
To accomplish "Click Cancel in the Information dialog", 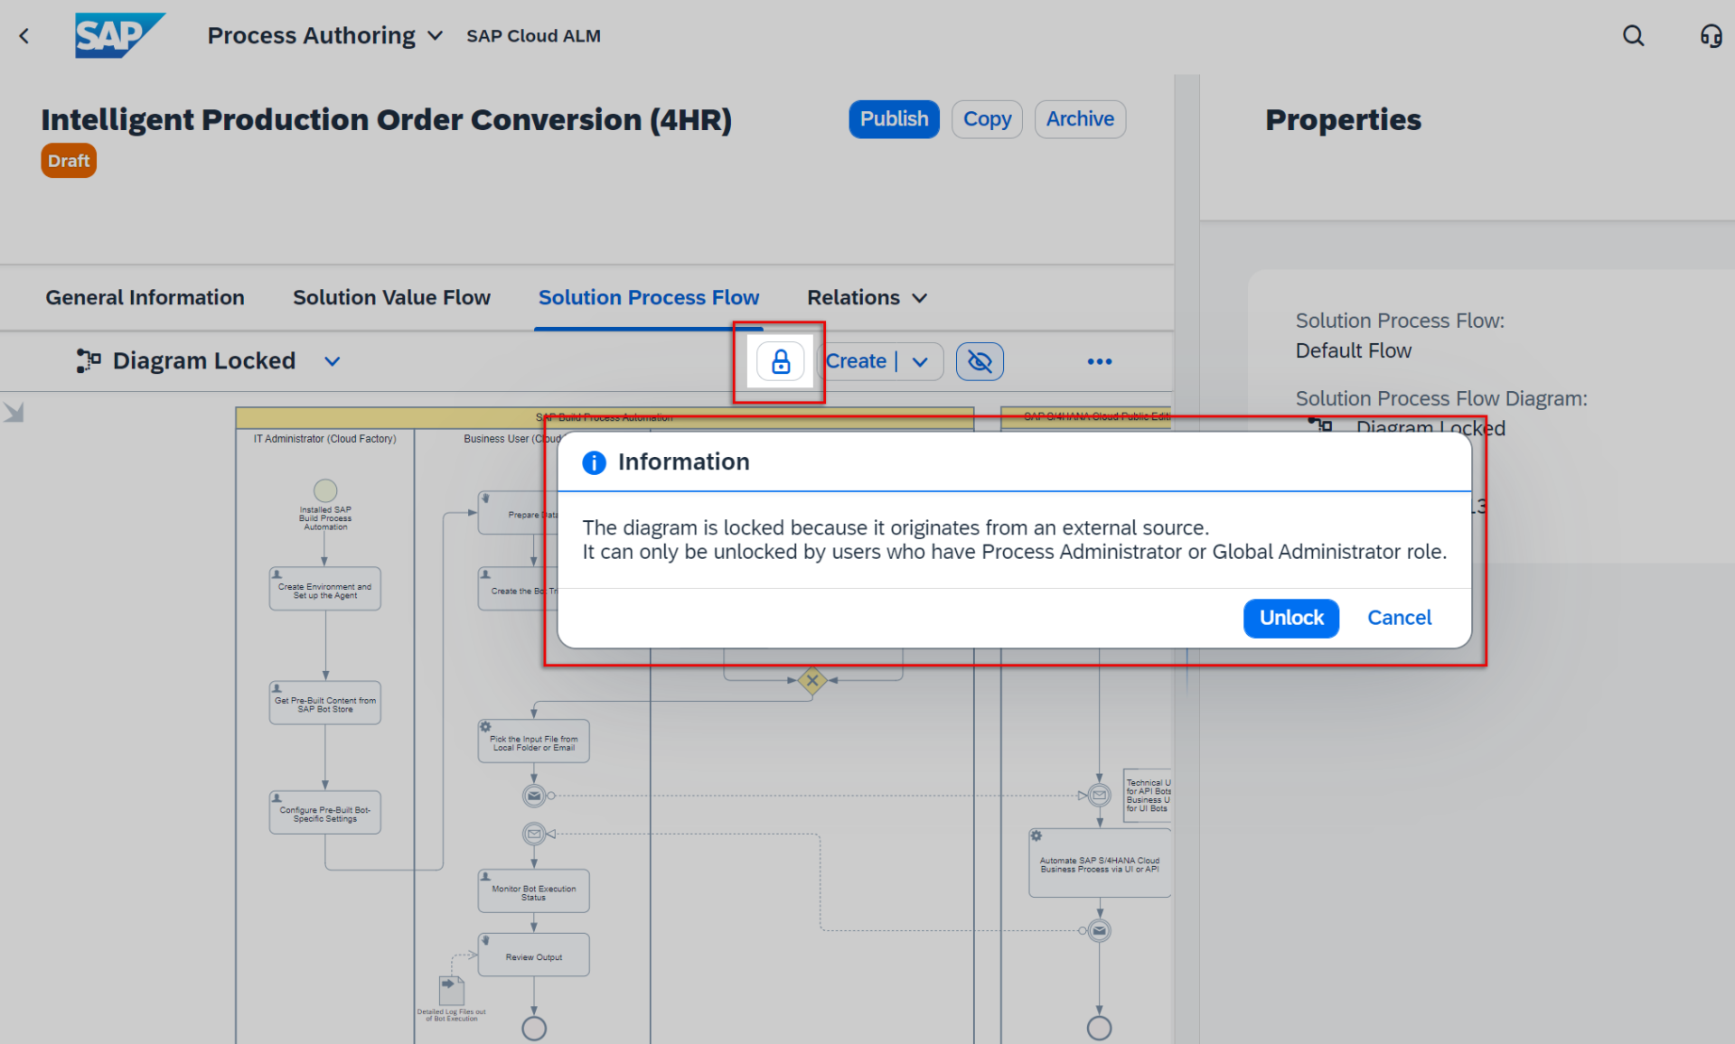I will [x=1399, y=618].
